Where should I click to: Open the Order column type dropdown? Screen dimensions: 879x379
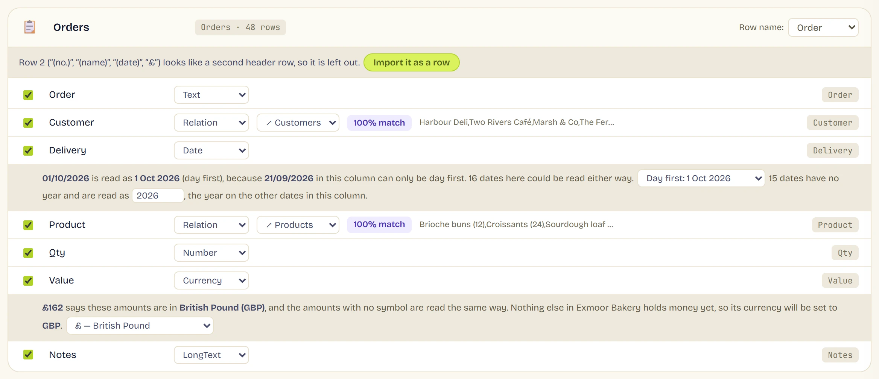click(211, 95)
